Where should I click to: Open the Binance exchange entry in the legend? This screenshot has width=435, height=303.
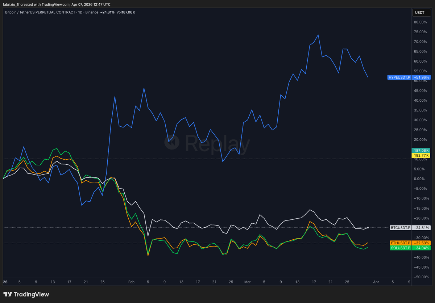tap(92, 12)
